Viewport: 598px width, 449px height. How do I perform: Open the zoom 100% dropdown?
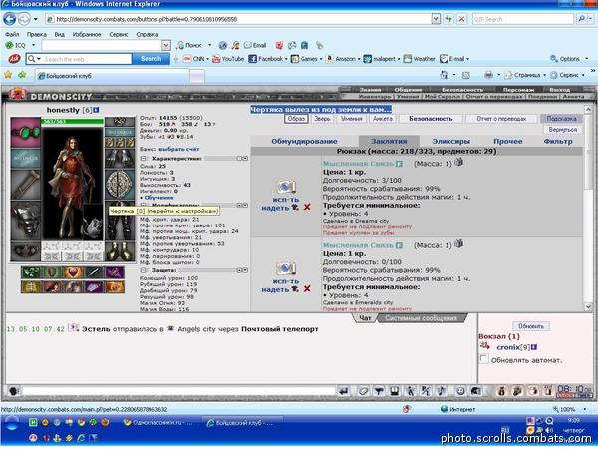pos(585,409)
